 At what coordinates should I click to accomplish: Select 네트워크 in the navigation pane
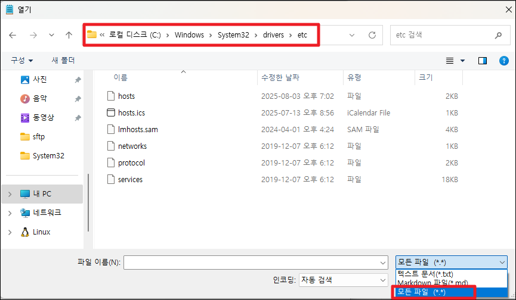point(47,212)
